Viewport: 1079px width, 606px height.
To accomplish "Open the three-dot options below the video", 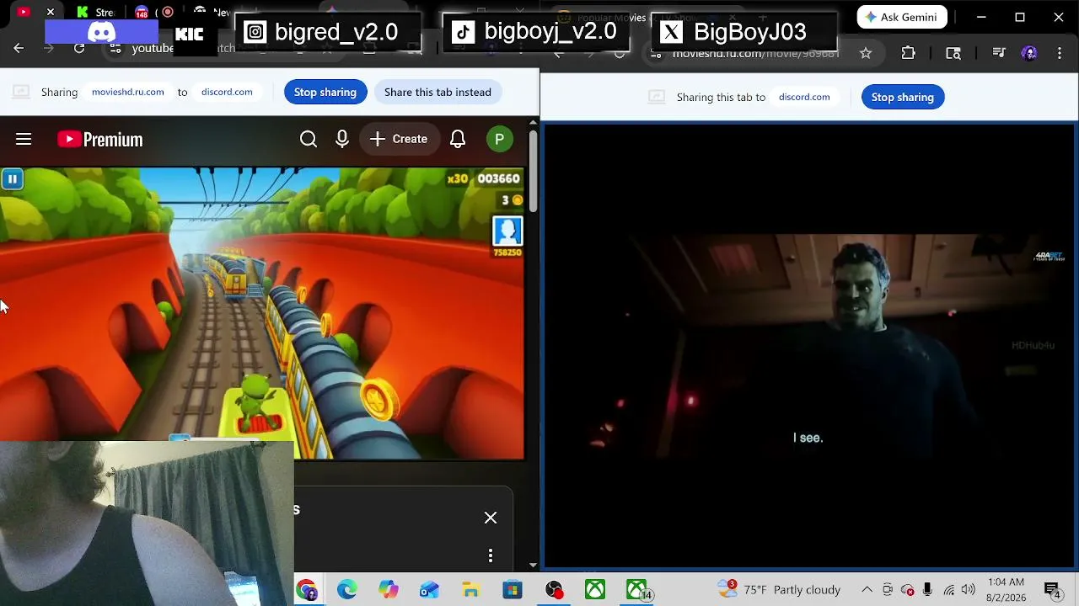I will tap(491, 555).
